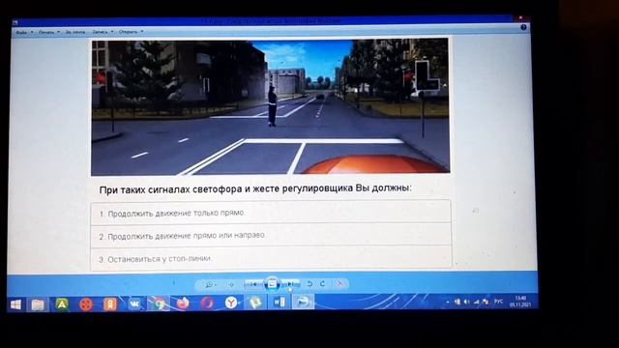Switch input language via РУС indicator

[499, 302]
